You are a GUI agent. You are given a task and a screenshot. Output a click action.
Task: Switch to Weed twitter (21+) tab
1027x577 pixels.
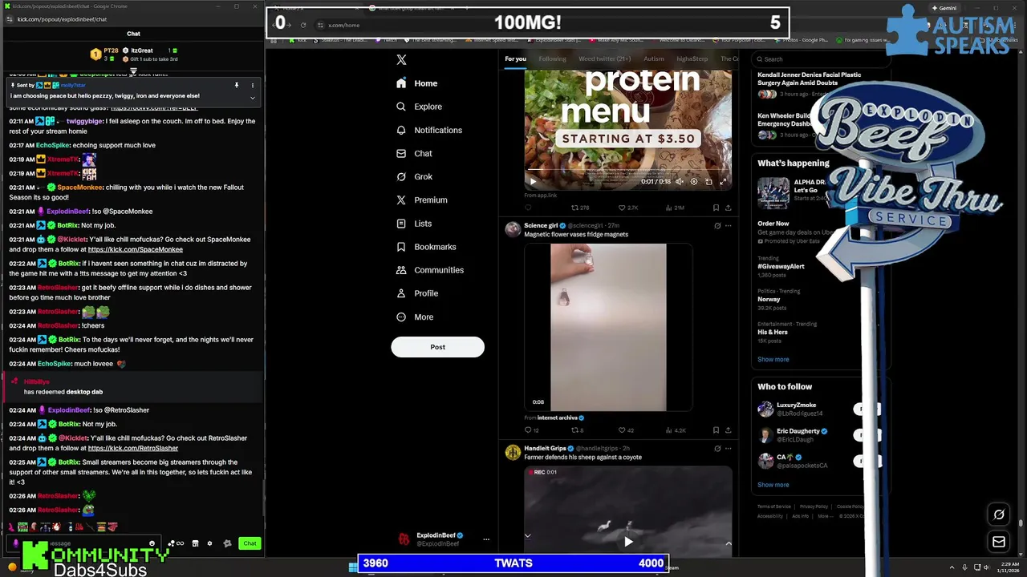tap(604, 59)
